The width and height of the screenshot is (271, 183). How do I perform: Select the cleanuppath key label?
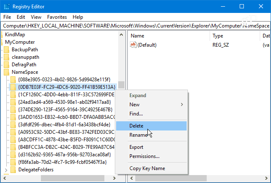pos(25,57)
